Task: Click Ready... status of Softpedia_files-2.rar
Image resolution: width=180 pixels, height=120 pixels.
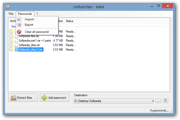Action: tap(71, 50)
